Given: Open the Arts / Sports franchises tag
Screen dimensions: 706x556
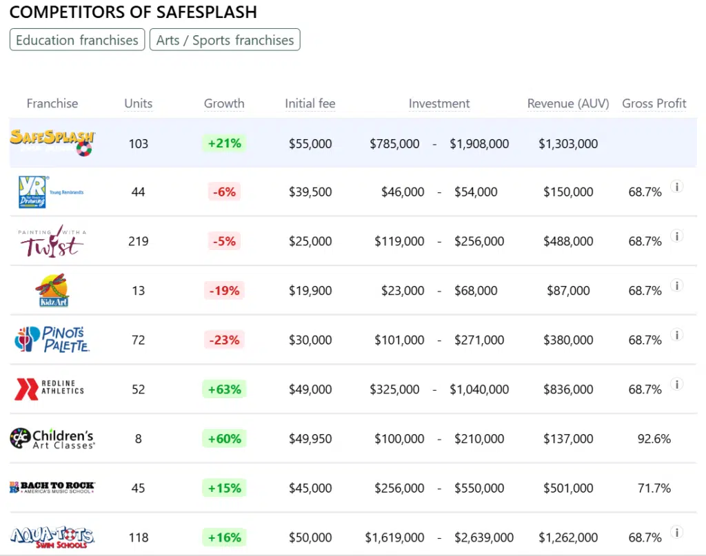Looking at the screenshot, I should 225,40.
